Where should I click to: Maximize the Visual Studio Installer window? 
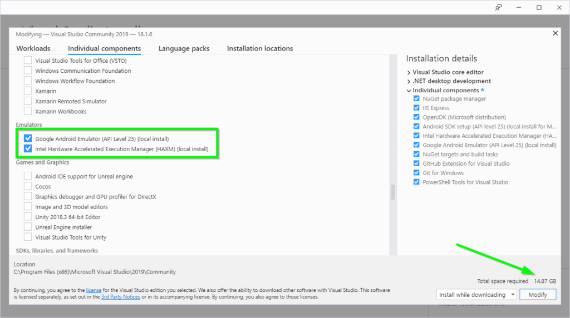pos(539,8)
